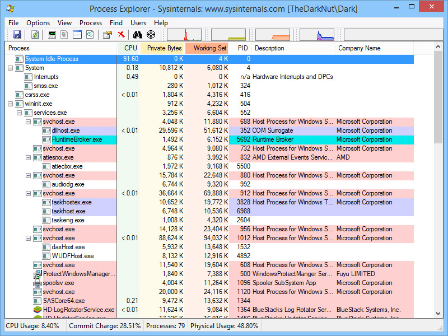448x336 pixels.
Task: Toggle the Show Process Tree icon
Action: (x=64, y=35)
